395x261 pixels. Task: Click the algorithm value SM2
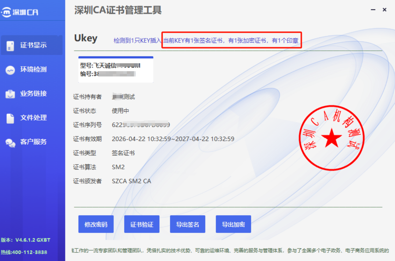click(x=118, y=167)
